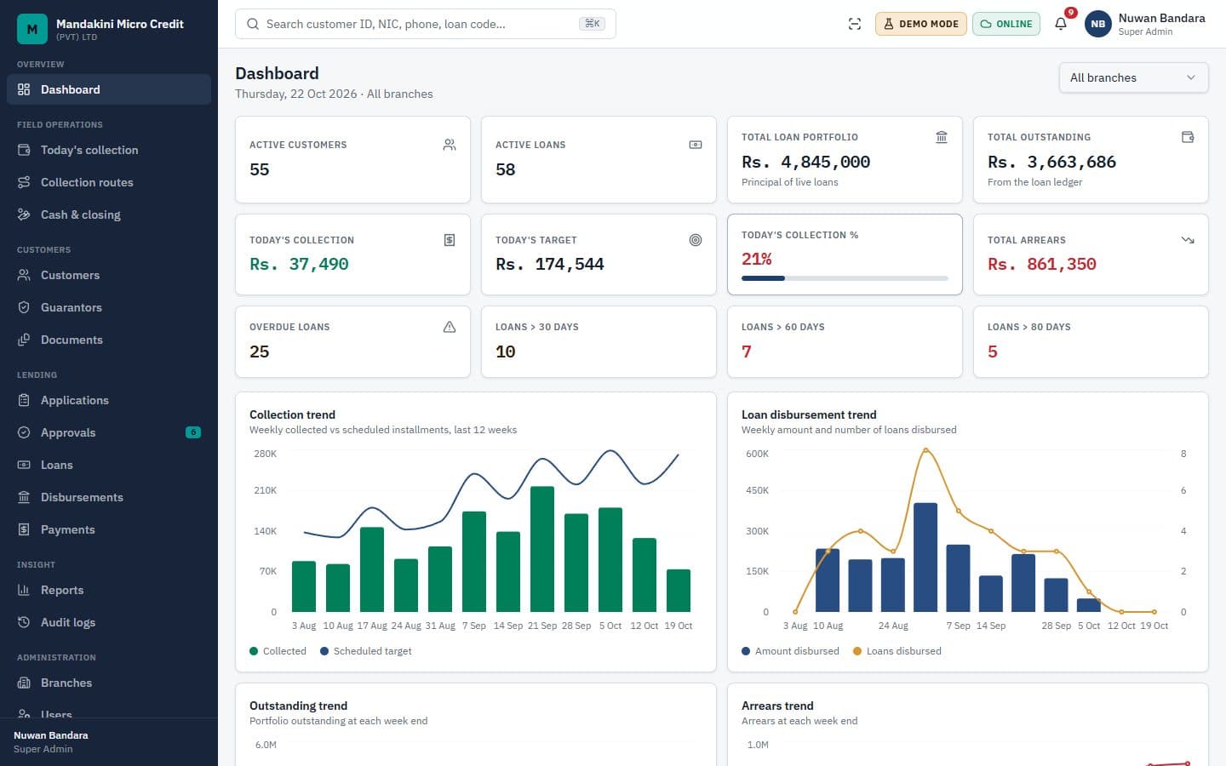Toggle the Demo Mode badge
1226x766 pixels.
pyautogui.click(x=921, y=24)
